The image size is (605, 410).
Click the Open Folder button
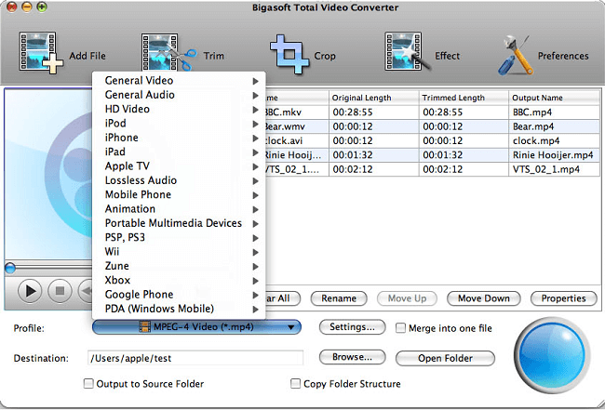pos(445,358)
